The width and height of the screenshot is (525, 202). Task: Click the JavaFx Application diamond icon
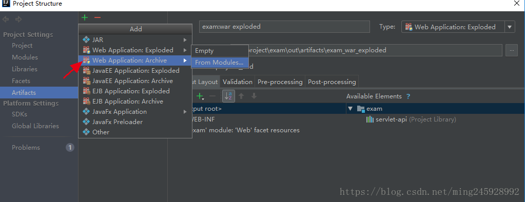coord(86,111)
